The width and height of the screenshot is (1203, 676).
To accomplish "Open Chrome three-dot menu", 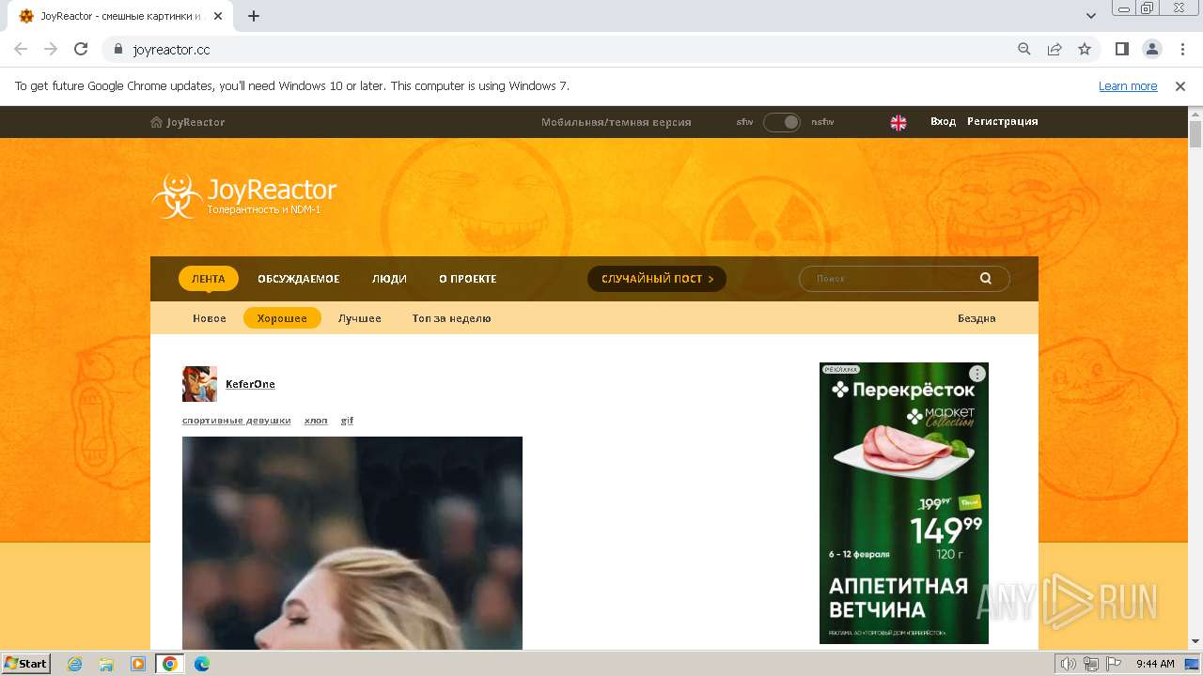I will coord(1181,49).
